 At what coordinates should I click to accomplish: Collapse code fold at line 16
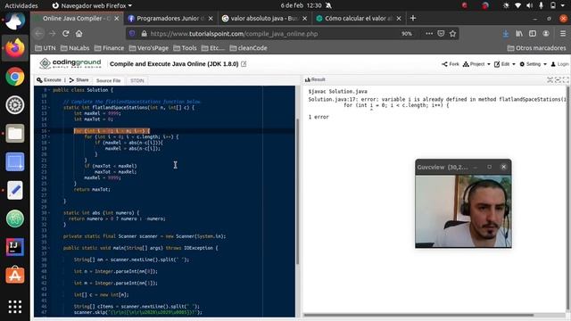[x=50, y=131]
